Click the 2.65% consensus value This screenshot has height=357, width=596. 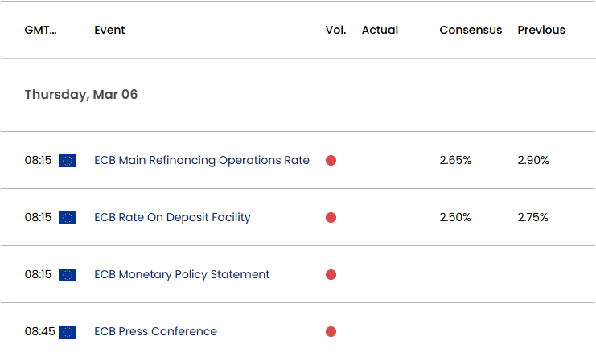[x=455, y=160]
